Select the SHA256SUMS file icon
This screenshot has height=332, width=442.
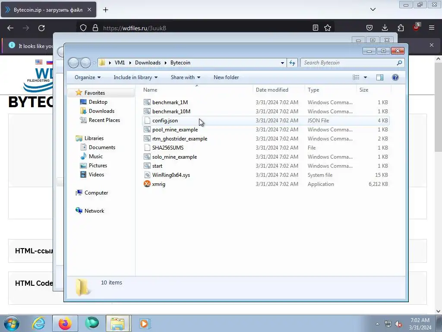point(147,148)
